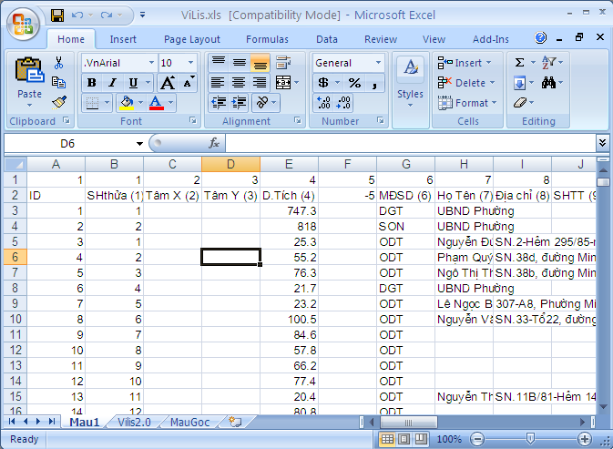Click the AutoSum sigma icon
Image resolution: width=613 pixels, height=449 pixels.
(x=519, y=63)
